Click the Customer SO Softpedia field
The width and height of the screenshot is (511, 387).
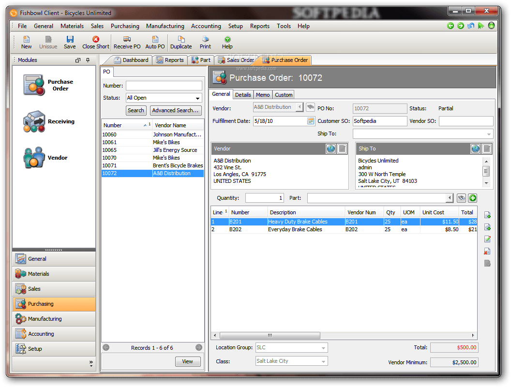point(380,121)
